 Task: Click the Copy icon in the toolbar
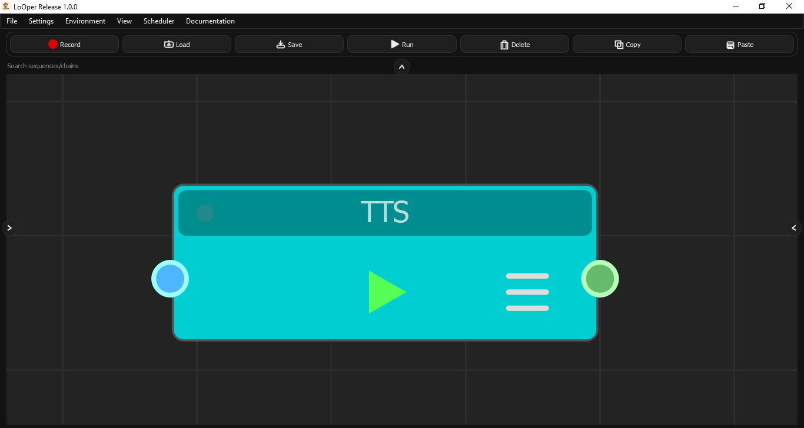[618, 44]
